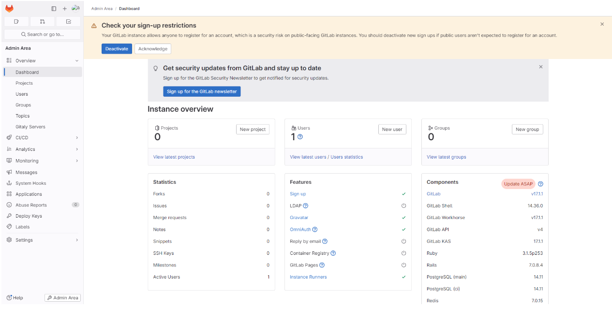Screen dimensions: 612x309
Task: Open the issues shortcut icon
Action: 16,21
